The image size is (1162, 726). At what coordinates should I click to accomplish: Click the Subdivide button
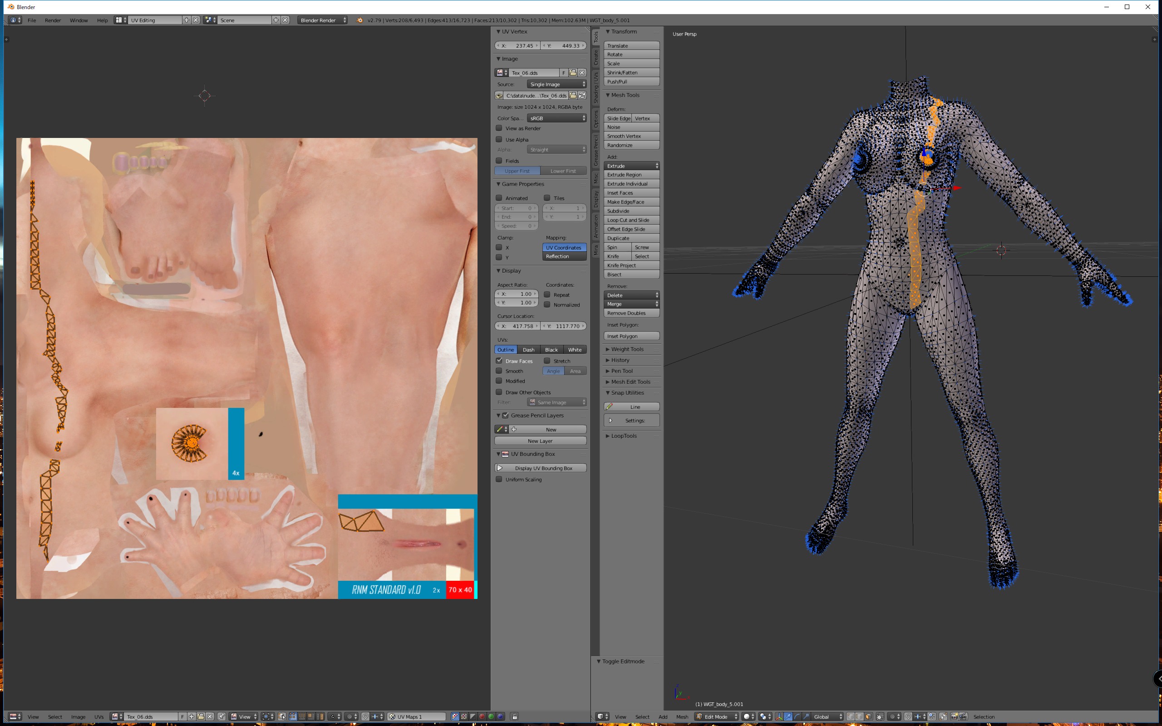[631, 211]
